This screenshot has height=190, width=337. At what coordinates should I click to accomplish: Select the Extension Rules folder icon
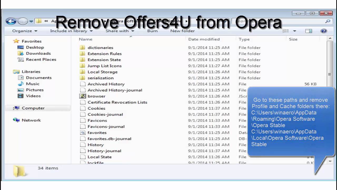pyautogui.click(x=83, y=54)
